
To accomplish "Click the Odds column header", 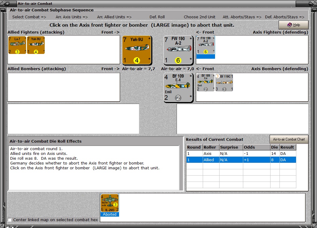I will (257, 147).
